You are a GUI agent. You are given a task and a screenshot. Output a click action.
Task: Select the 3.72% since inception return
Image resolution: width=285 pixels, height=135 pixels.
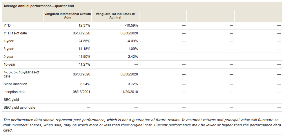[132, 84]
